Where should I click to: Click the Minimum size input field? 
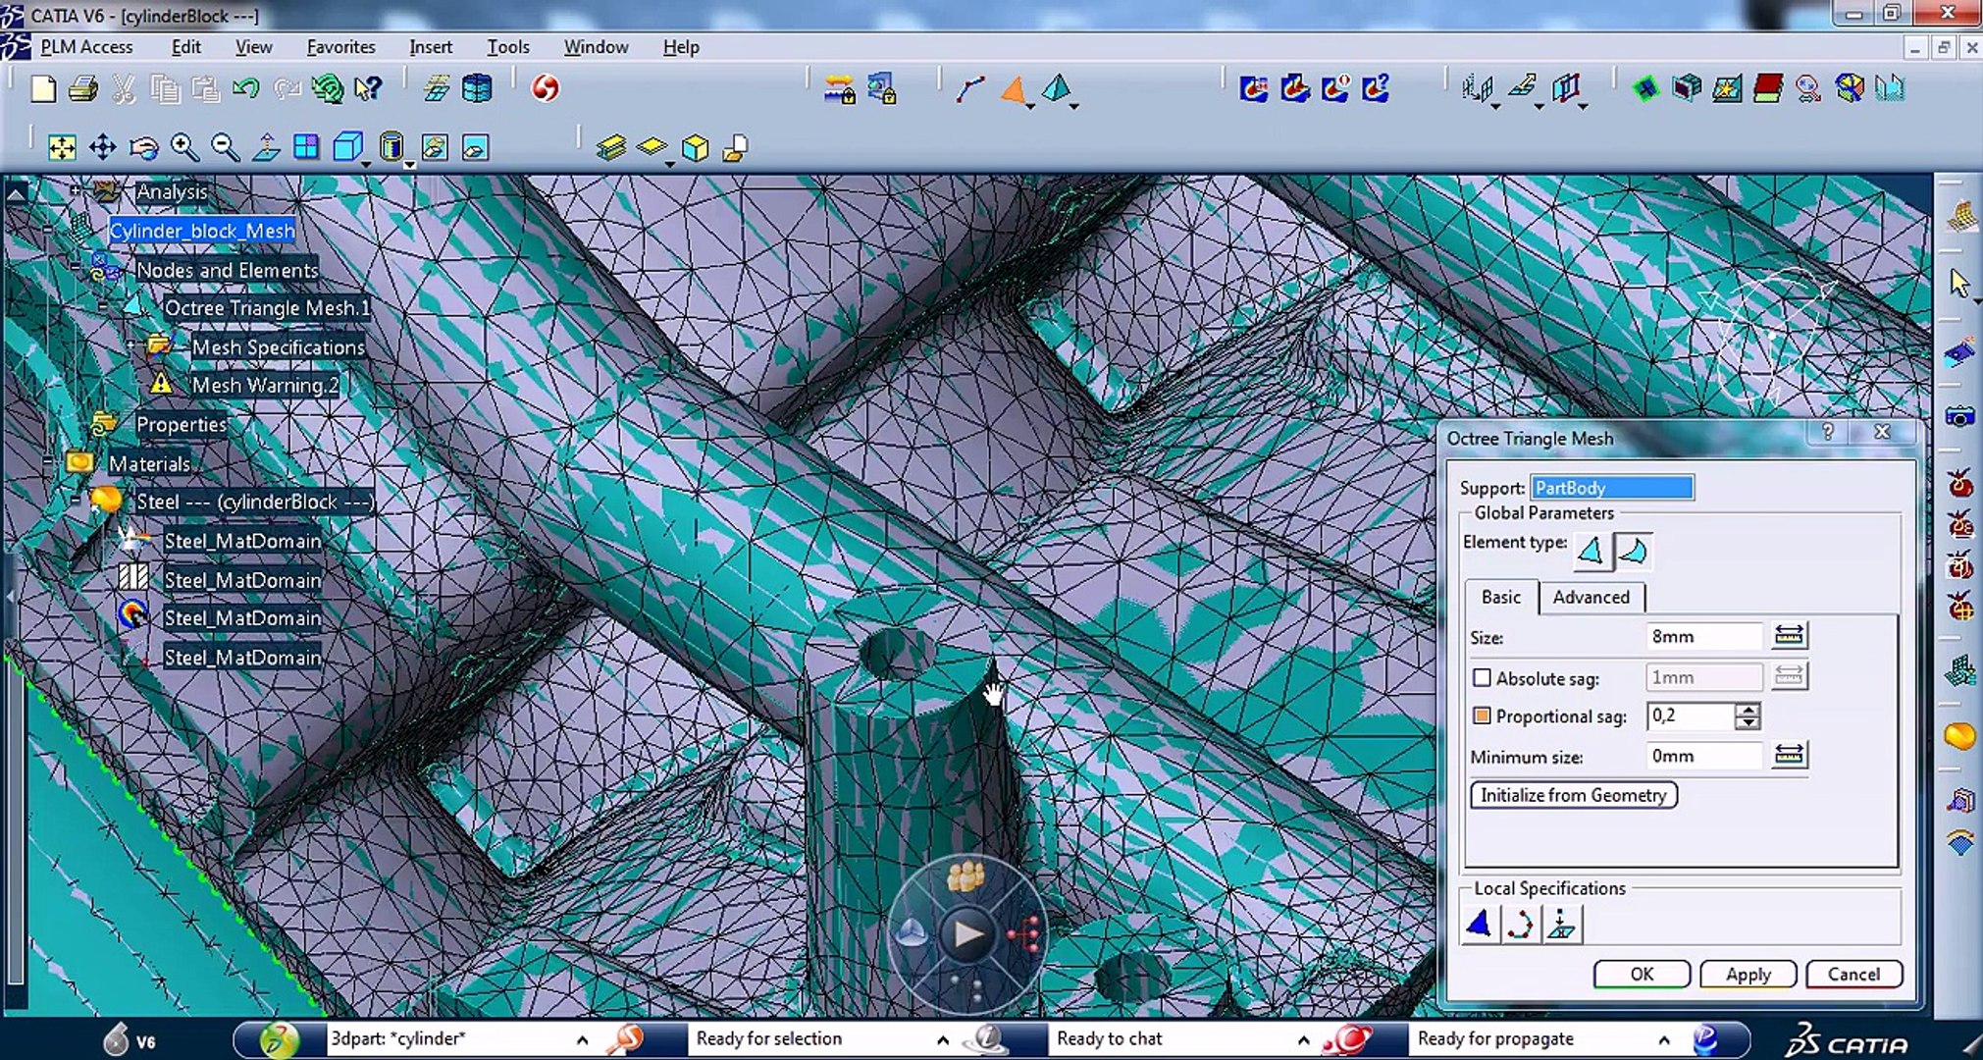tap(1703, 756)
